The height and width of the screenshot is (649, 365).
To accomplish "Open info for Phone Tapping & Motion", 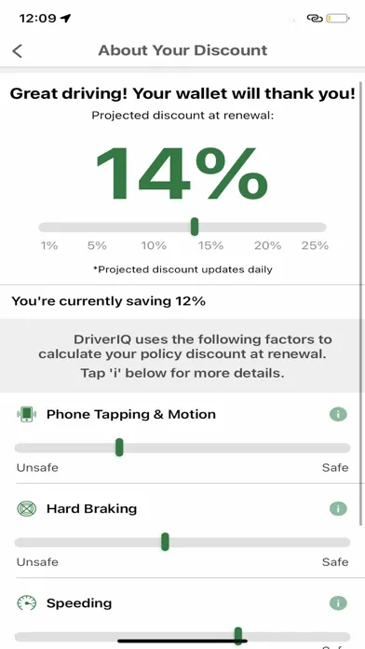I will (x=338, y=414).
